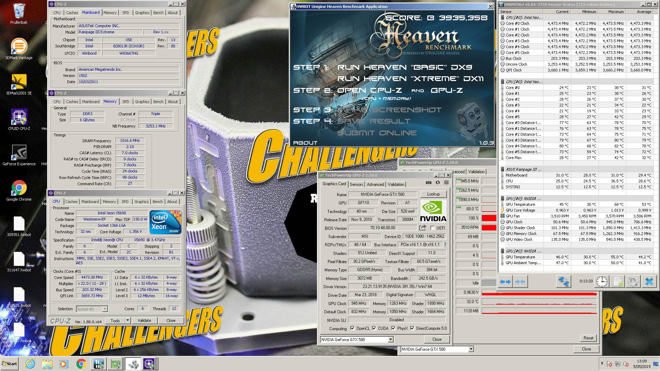Image resolution: width=660 pixels, height=371 pixels.
Task: Toggle the OpenCL checkbox
Action: click(352, 328)
